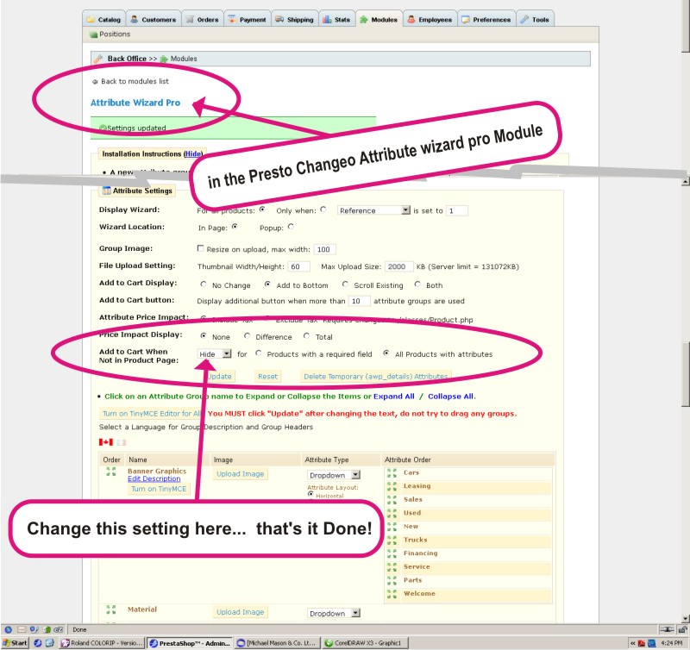
Task: Open the Hide dropdown for Add to Cart
Action: [x=214, y=354]
